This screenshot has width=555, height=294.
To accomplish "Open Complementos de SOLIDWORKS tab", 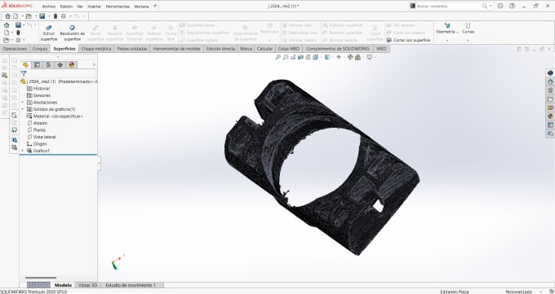I will coord(338,49).
